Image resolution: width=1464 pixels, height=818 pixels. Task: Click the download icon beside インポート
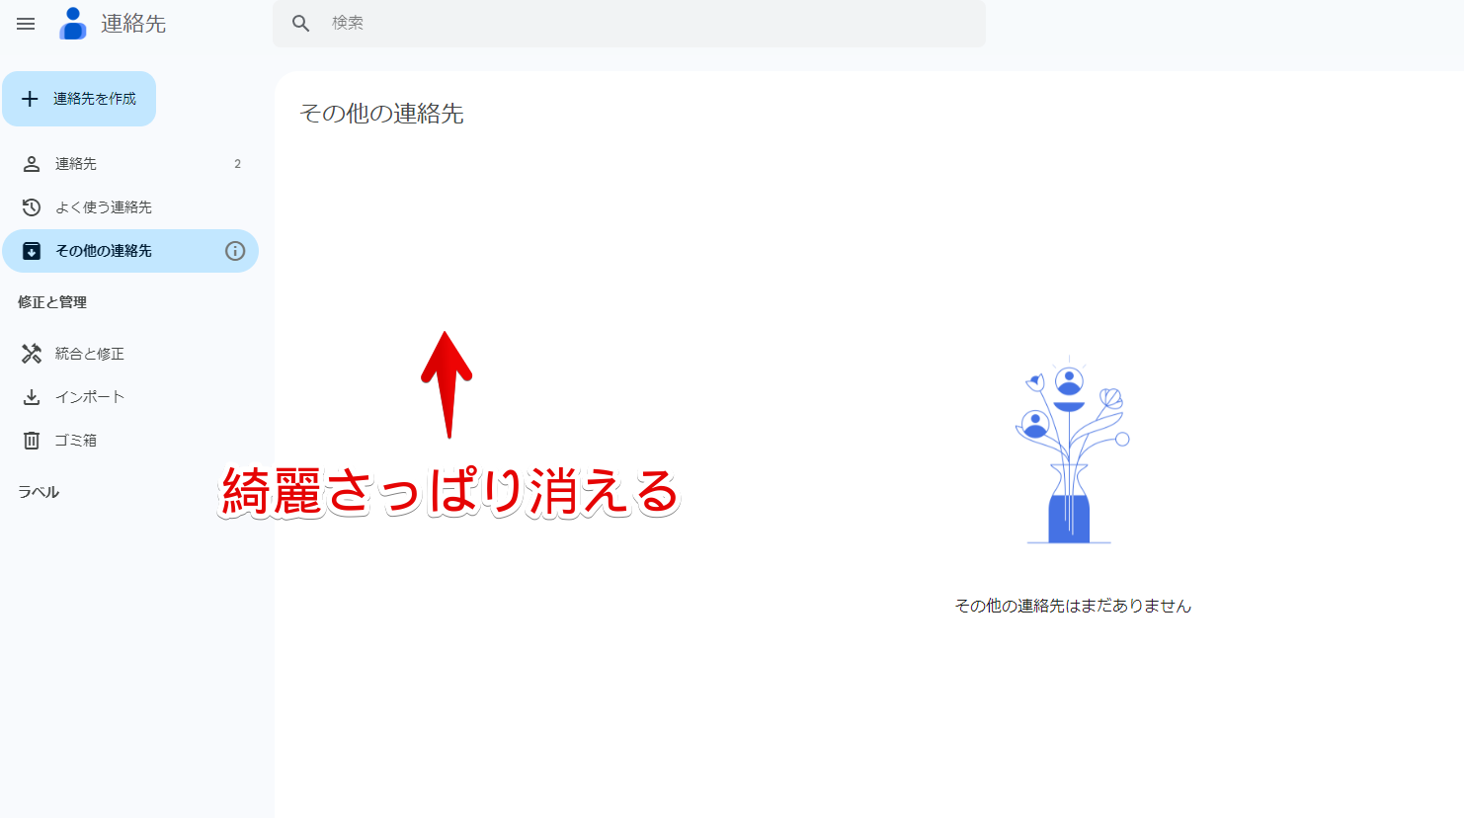click(x=32, y=397)
